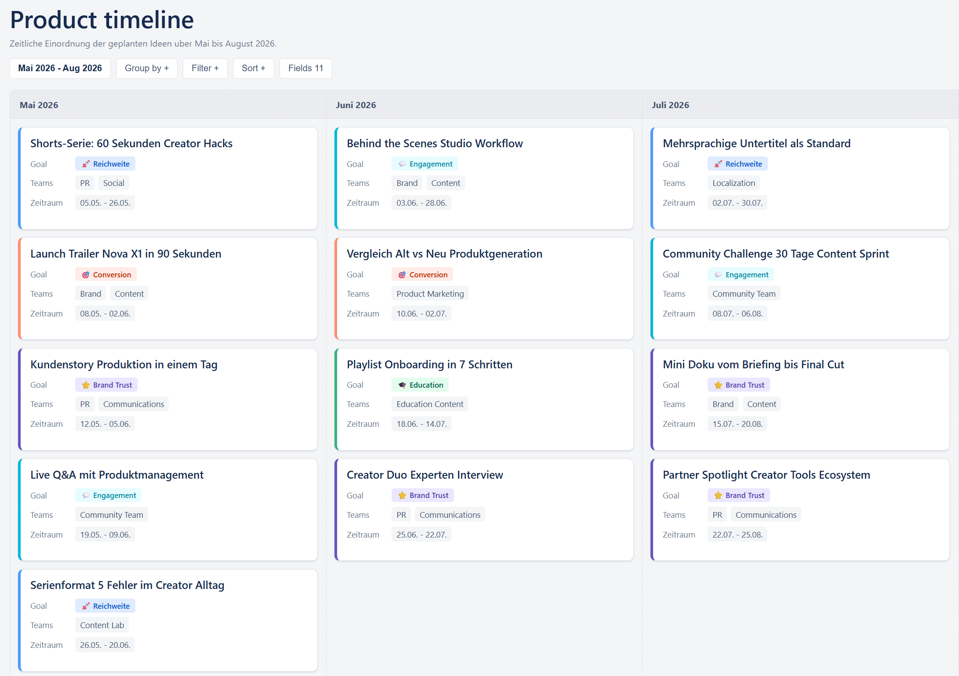This screenshot has width=959, height=676.
Task: Select the Juni 2026 column header
Action: coord(356,105)
